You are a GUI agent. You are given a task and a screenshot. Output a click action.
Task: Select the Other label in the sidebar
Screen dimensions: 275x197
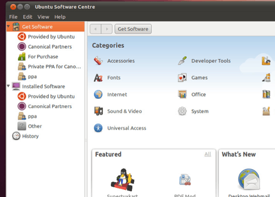[x=35, y=126]
